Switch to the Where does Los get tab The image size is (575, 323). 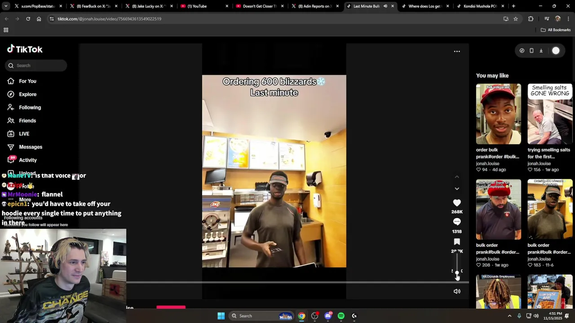[425, 6]
